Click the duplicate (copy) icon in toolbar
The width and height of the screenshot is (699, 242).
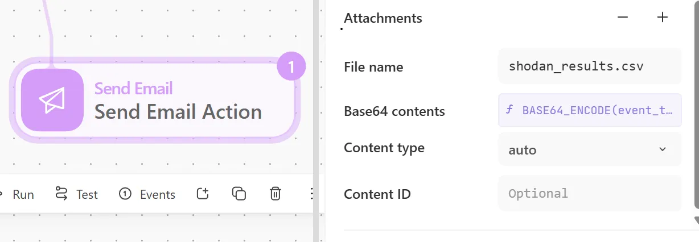click(239, 194)
